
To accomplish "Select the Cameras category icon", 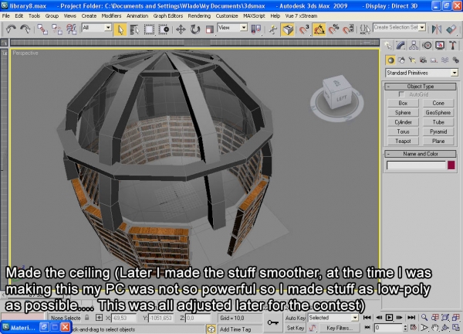I will pyautogui.click(x=423, y=60).
